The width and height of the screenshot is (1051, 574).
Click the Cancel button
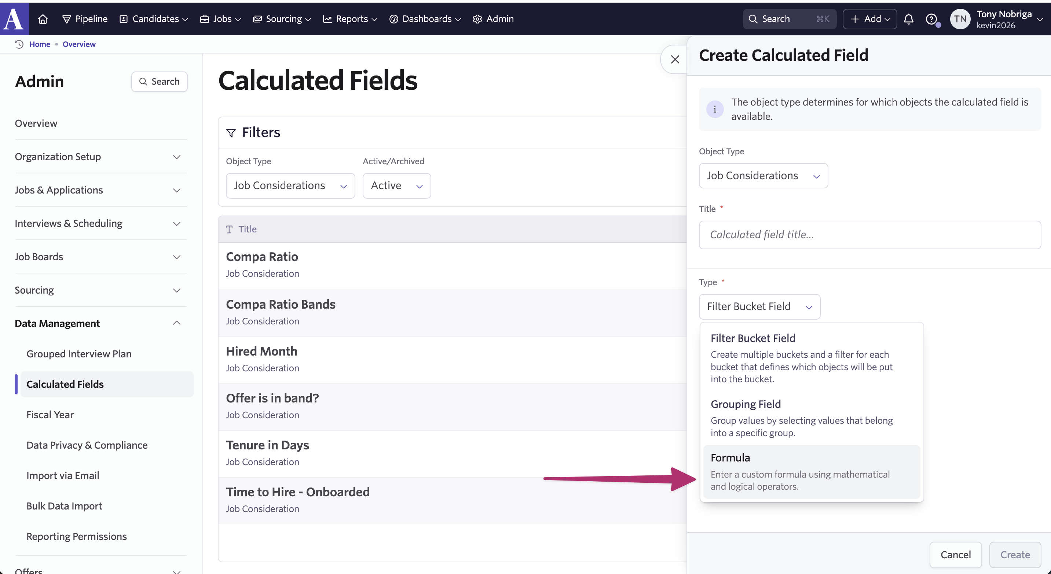coord(955,555)
